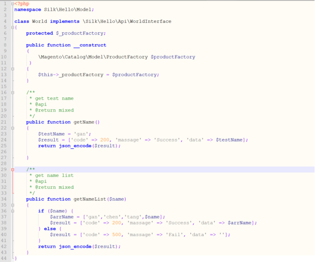Viewport: 315px width, 262px height.
Task: Click the 'chen' string on line 37
Action: (x=112, y=217)
